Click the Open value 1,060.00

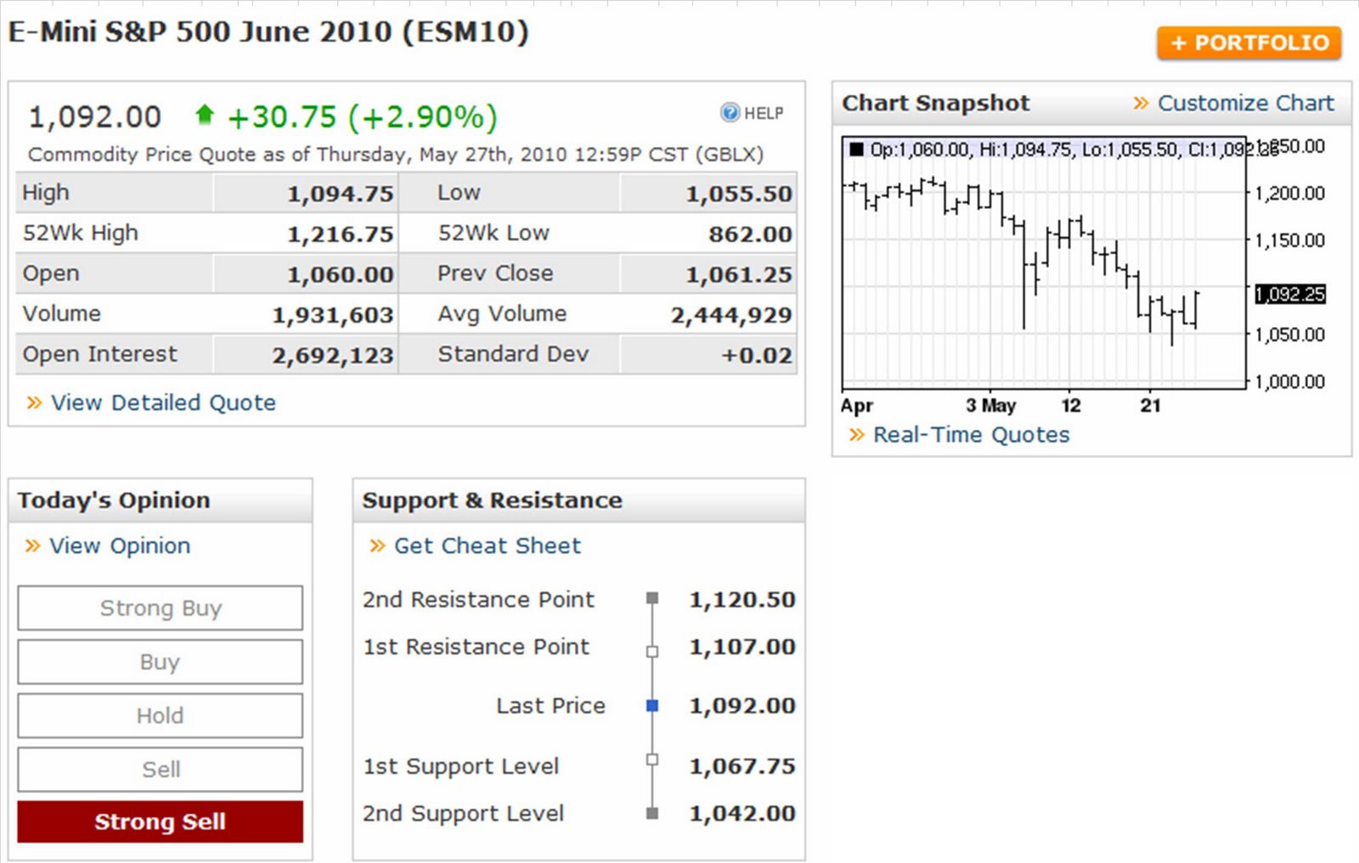(x=341, y=275)
